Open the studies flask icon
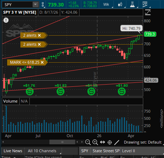 [x=132, y=5]
